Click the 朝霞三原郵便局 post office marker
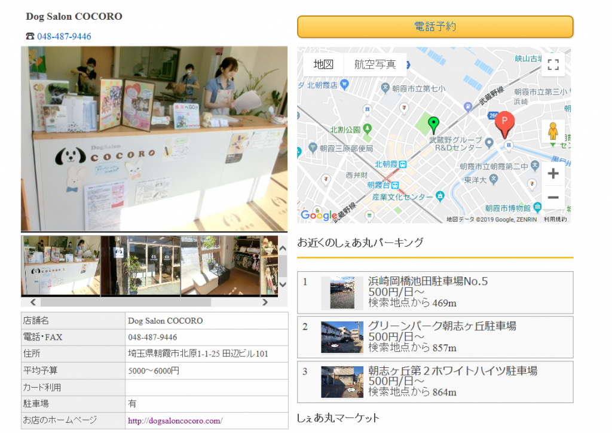 [x=312, y=148]
